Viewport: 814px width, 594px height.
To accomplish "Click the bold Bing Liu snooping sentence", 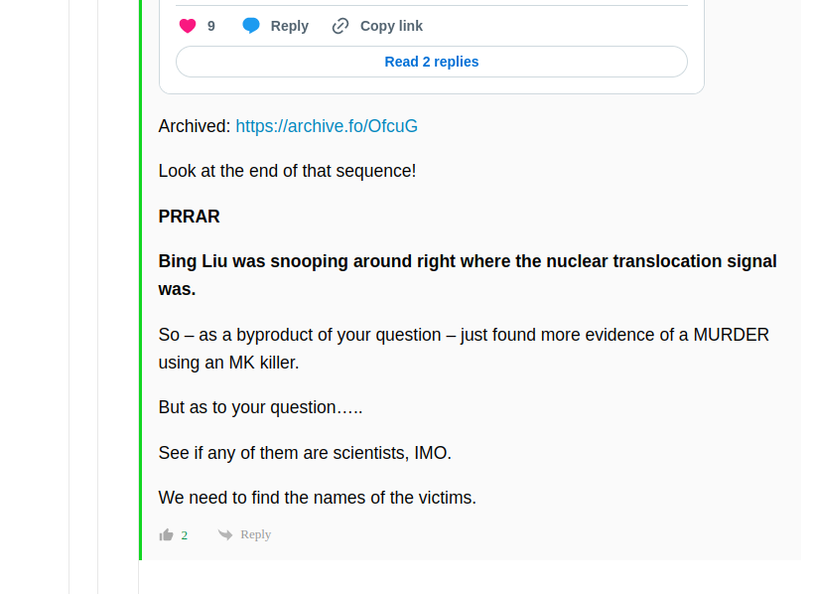I will [468, 275].
